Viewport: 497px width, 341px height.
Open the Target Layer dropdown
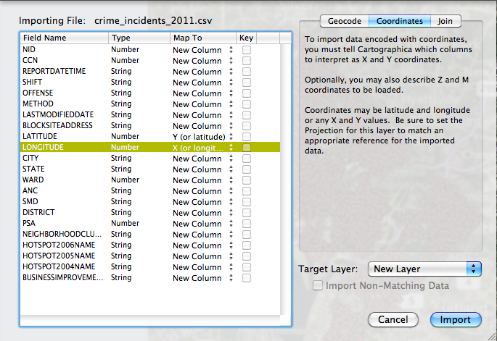tap(424, 269)
